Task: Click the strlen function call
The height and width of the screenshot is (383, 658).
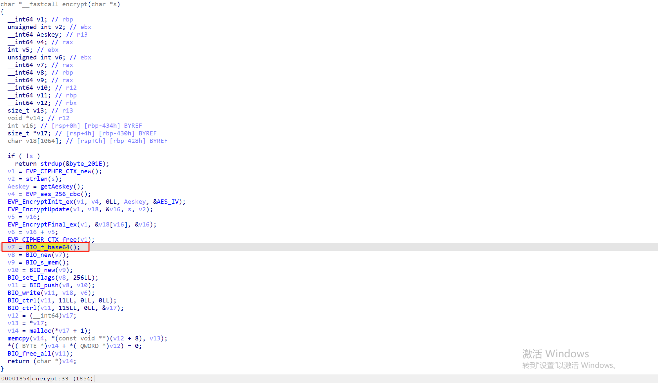Action: [36, 179]
